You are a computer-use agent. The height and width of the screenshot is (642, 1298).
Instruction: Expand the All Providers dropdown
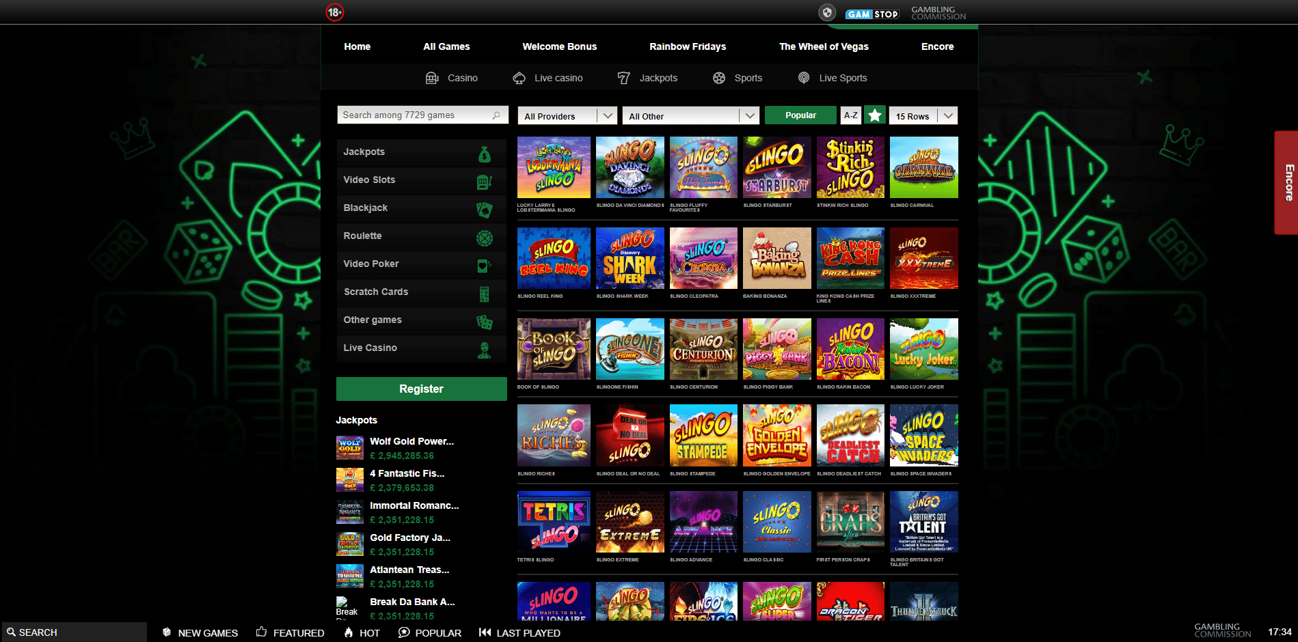[567, 115]
